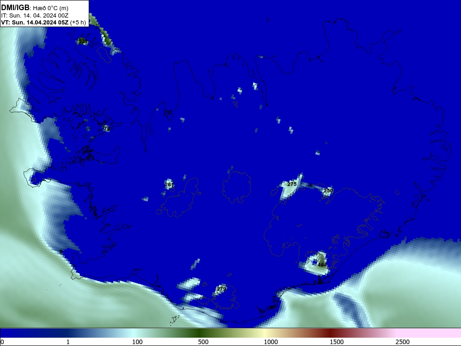
Task: Click the 2500 tick on the color scale
Action: 402,342
